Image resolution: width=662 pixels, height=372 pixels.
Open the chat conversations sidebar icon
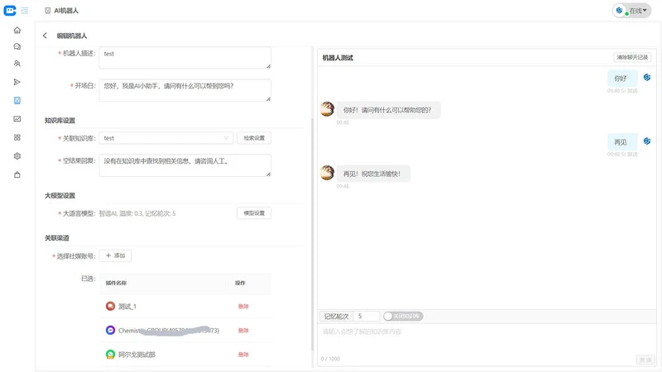[x=17, y=46]
